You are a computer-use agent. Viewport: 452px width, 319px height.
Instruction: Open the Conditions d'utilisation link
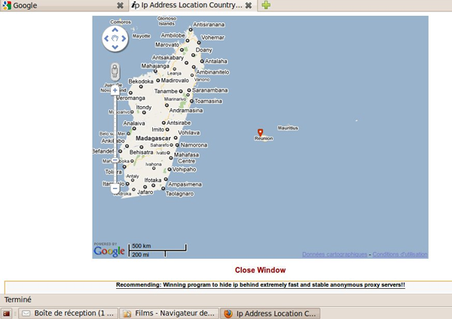[x=400, y=254]
